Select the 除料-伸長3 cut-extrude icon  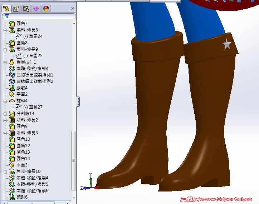click(x=12, y=133)
